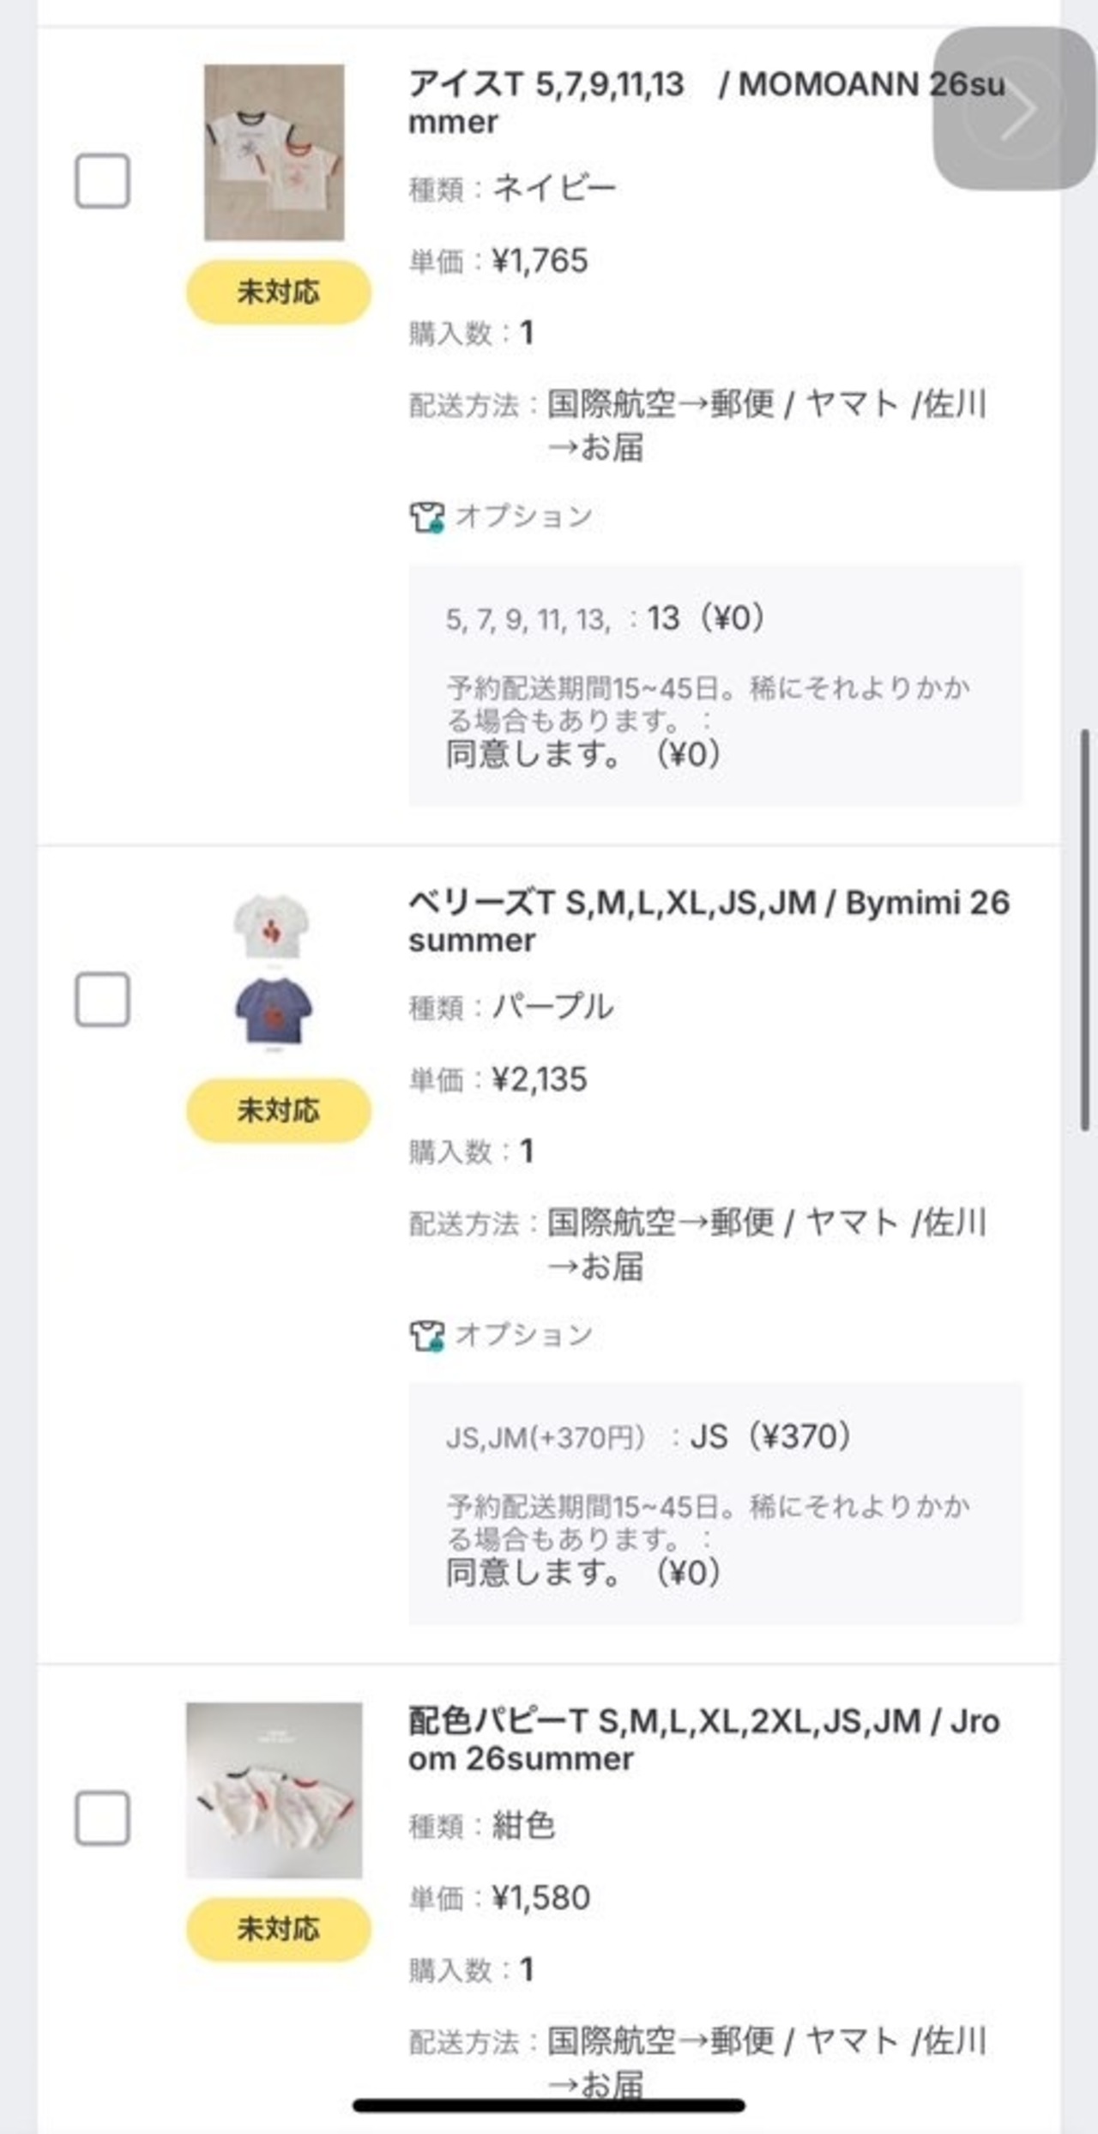This screenshot has height=2134, width=1098.
Task: Click the JS (¥370) size option box
Action: point(715,1503)
